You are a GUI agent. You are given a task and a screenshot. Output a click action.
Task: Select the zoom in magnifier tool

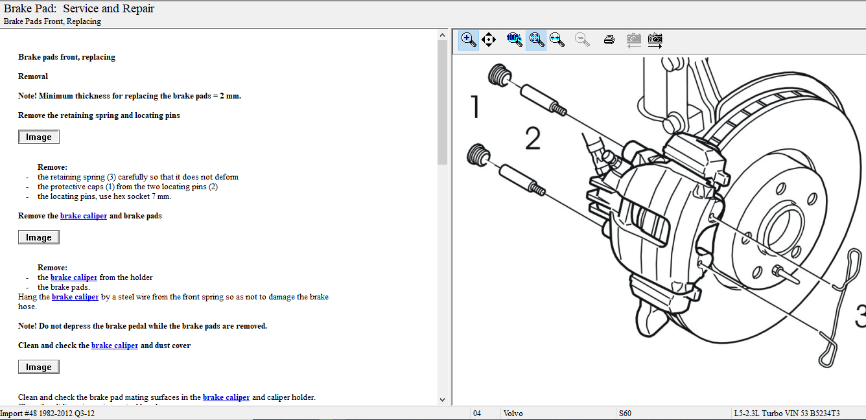[469, 40]
